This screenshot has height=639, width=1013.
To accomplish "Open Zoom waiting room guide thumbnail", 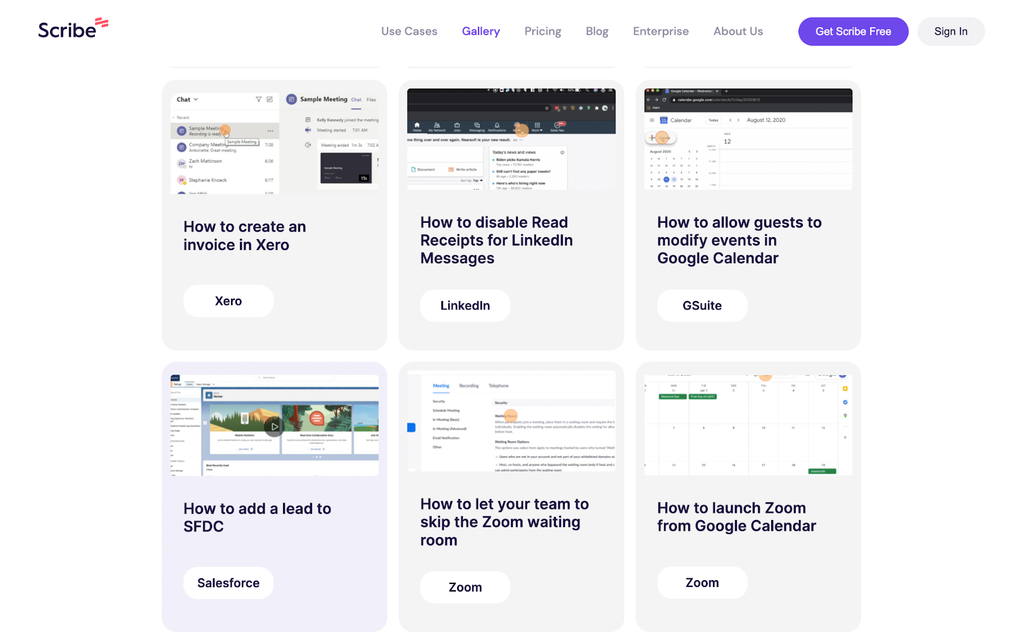I will 511,421.
